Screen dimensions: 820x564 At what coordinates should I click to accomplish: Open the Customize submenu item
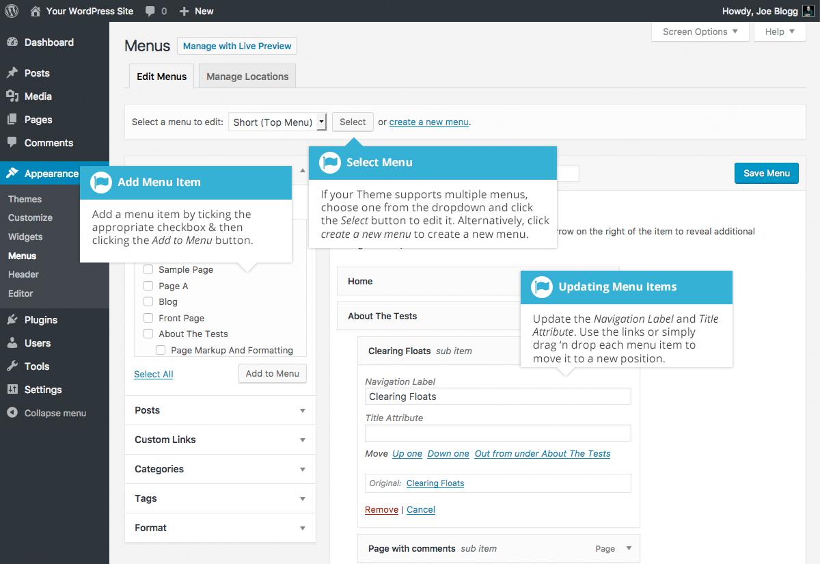(30, 217)
